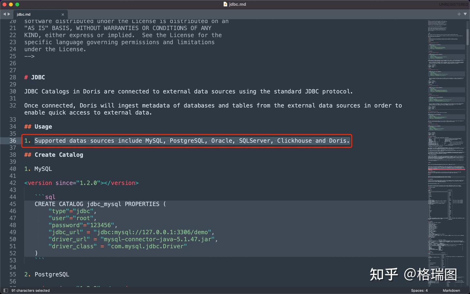Click the line starting 'JDBC Catalogs in Doris'
Image resolution: width=470 pixels, height=294 pixels.
pos(189,91)
